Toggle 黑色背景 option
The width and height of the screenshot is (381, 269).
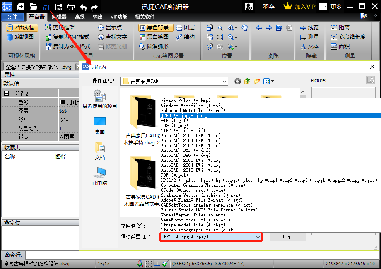pos(156,27)
